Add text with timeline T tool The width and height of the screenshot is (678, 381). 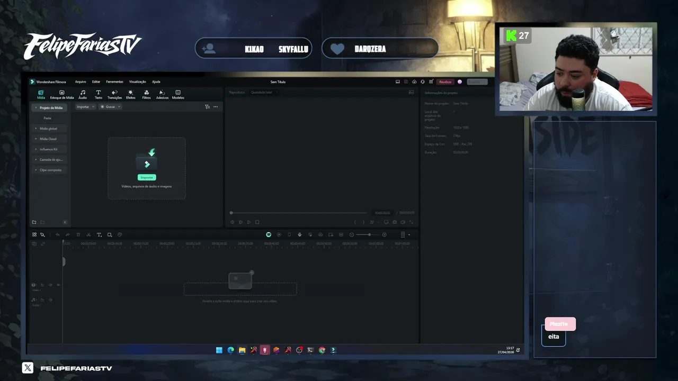pos(99,234)
